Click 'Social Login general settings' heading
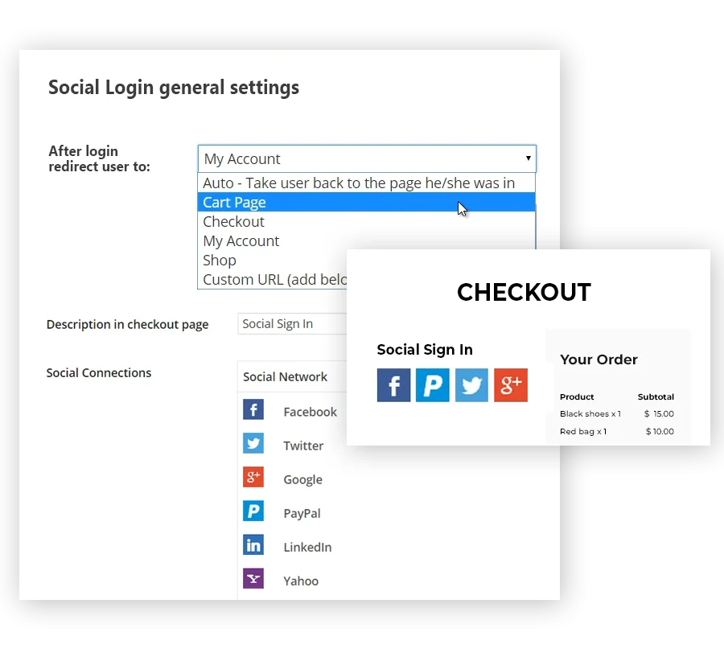 (174, 87)
